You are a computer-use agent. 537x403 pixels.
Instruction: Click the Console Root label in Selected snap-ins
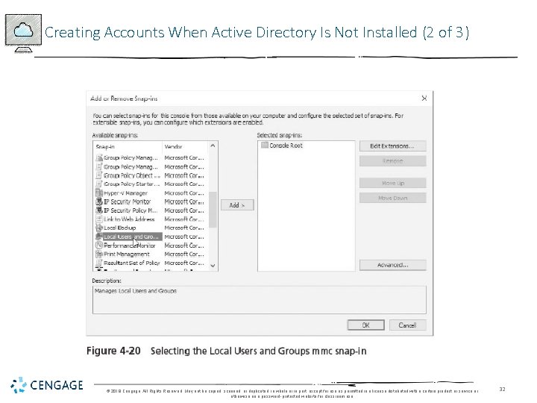[286, 146]
